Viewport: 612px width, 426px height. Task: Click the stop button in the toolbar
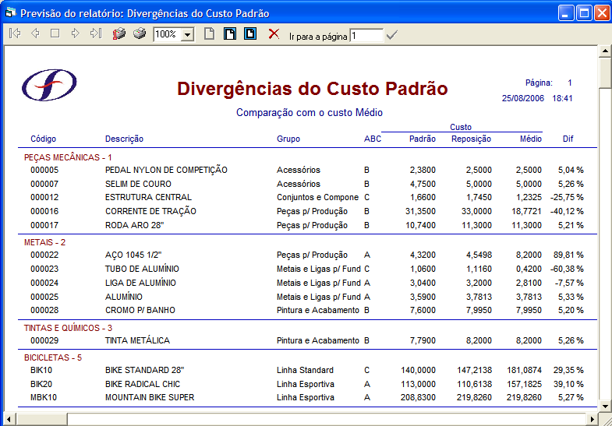[55, 33]
